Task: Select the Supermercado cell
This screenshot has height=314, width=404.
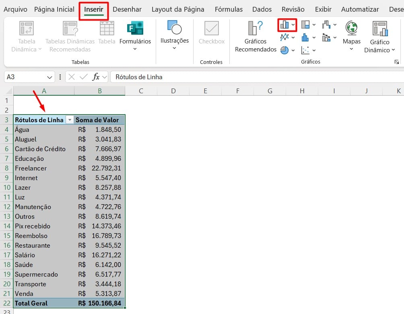Action: pos(44,274)
